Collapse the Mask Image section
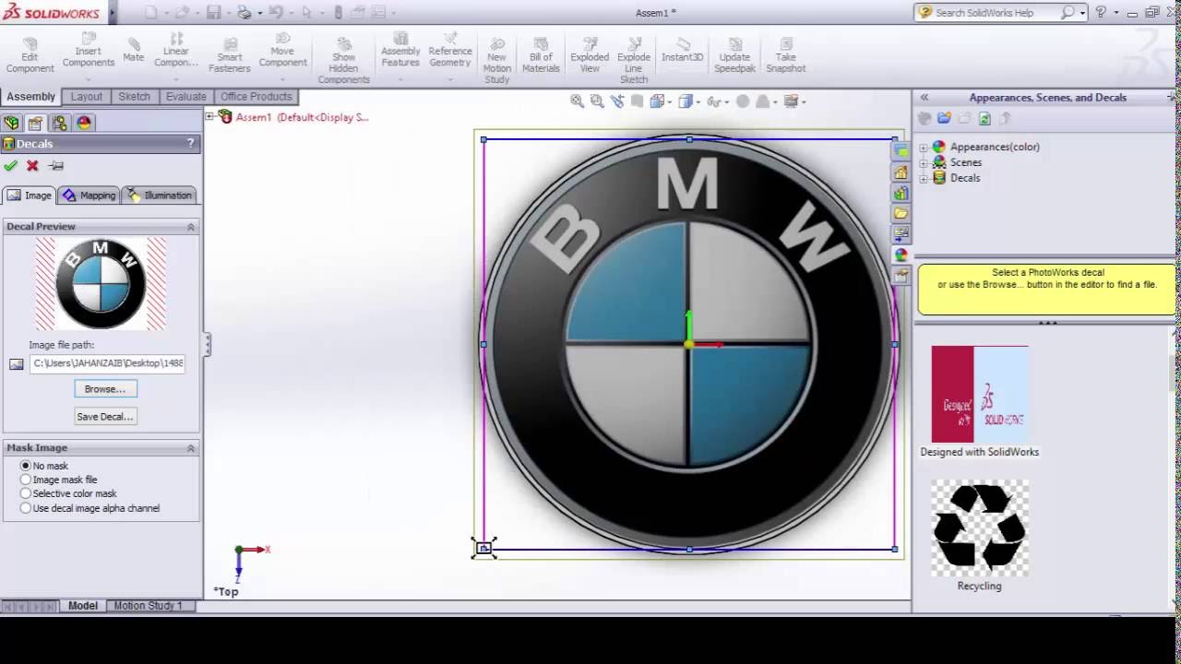Image resolution: width=1181 pixels, height=664 pixels. tap(191, 447)
